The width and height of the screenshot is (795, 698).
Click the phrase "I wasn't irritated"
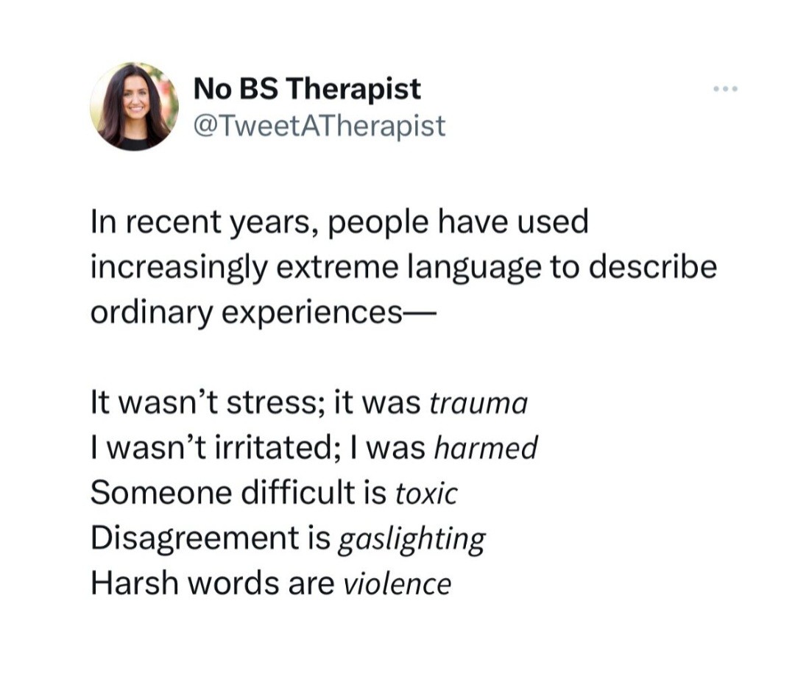pos(213,448)
